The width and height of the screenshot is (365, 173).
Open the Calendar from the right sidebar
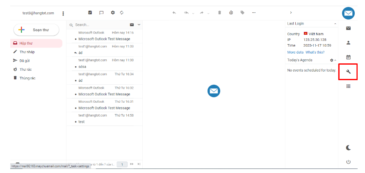coord(348,57)
